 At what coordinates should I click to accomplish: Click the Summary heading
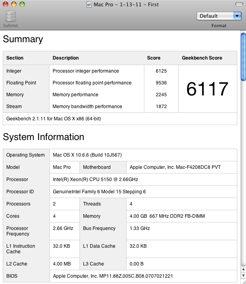(x=23, y=39)
